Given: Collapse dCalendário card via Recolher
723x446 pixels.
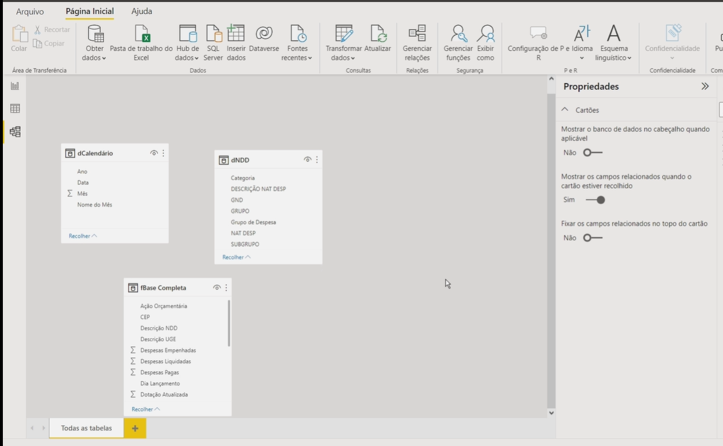Looking at the screenshot, I should (x=83, y=236).
